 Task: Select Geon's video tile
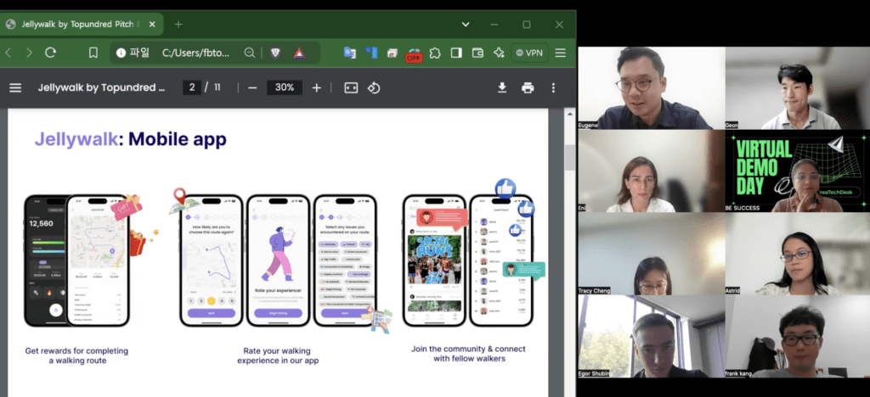(797, 88)
